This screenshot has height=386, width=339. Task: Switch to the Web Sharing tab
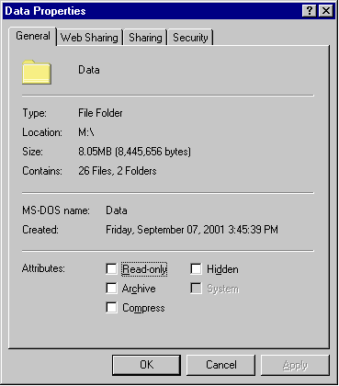(89, 38)
